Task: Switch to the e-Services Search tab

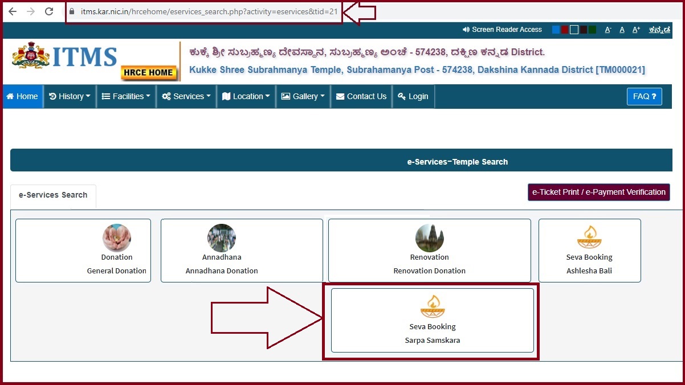Action: (x=53, y=195)
